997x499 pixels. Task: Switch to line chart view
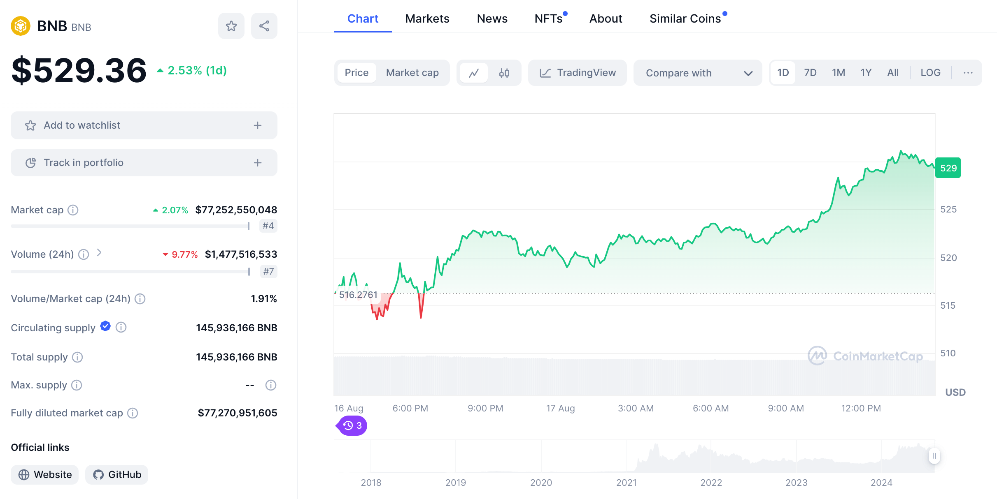coord(474,73)
